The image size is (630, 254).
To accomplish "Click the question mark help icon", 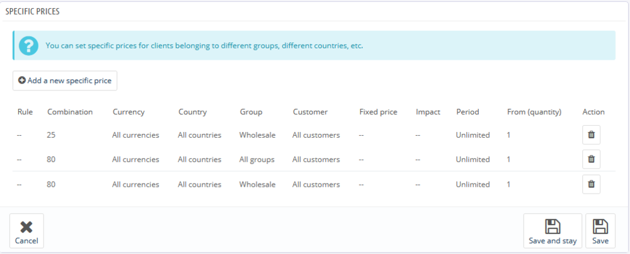I will (28, 46).
